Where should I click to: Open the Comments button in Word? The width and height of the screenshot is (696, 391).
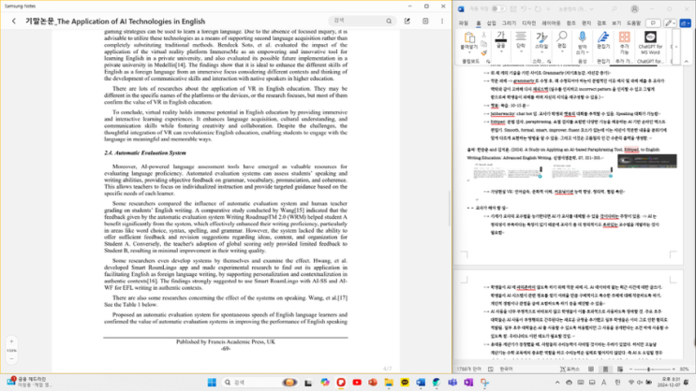click(x=653, y=23)
